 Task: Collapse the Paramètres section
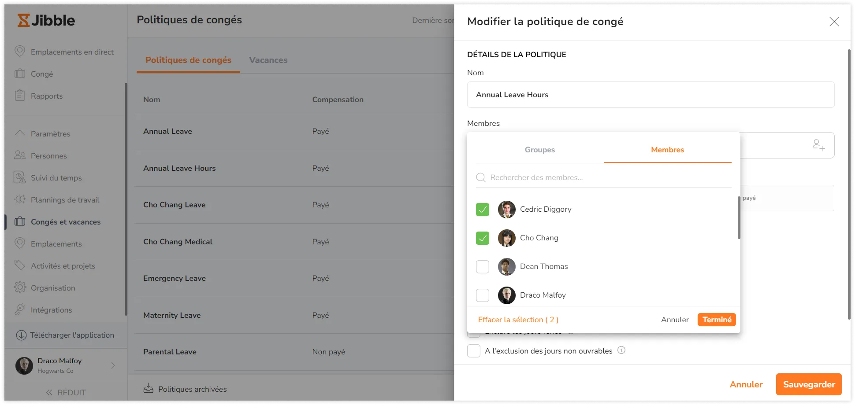[x=19, y=133]
